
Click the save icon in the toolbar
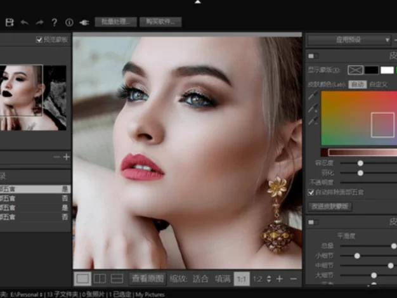(10, 22)
